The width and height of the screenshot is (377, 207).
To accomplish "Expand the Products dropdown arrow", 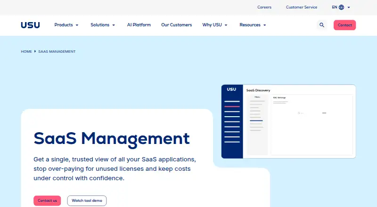I will [x=77, y=25].
